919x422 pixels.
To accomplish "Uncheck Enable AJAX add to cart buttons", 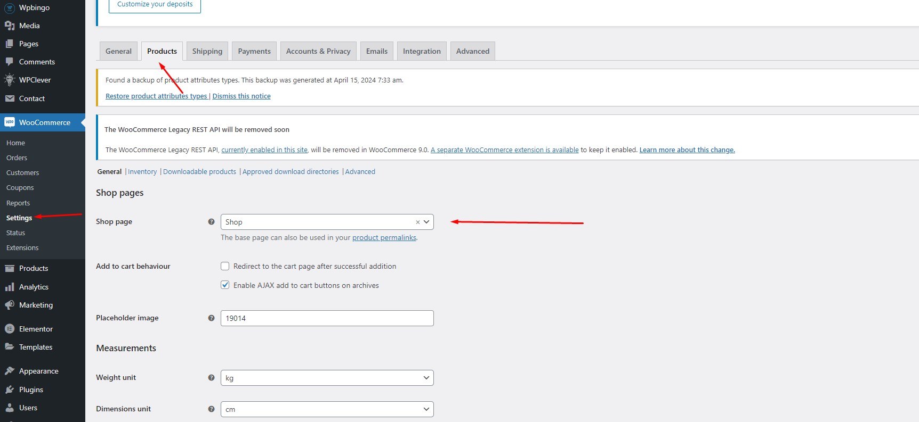I will coord(225,285).
